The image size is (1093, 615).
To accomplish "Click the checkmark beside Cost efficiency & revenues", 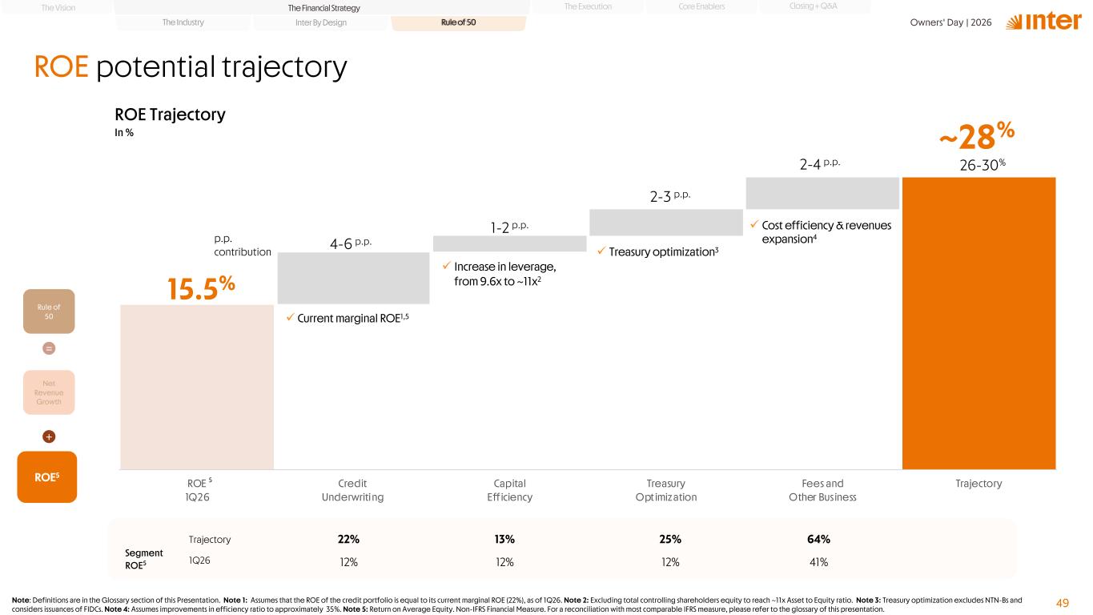I will coord(753,226).
